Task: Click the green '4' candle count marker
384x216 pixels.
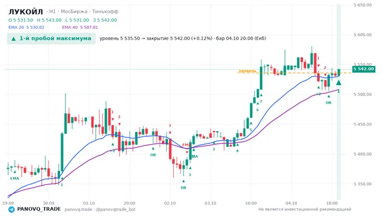Action: (237, 151)
